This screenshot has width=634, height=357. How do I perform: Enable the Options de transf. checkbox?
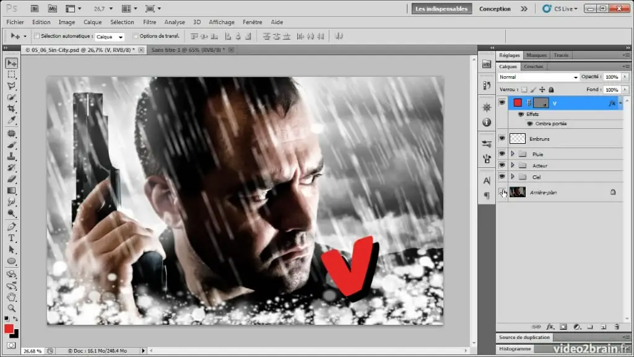point(136,36)
